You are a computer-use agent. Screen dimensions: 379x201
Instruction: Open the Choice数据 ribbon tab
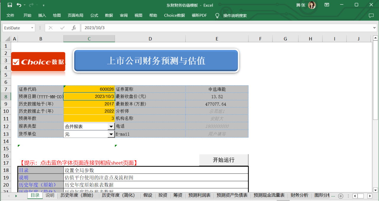coord(174,15)
